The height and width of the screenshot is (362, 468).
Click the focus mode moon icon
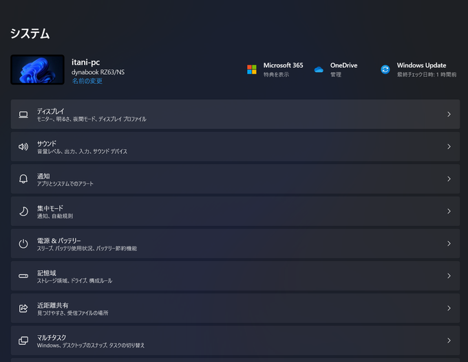point(23,212)
